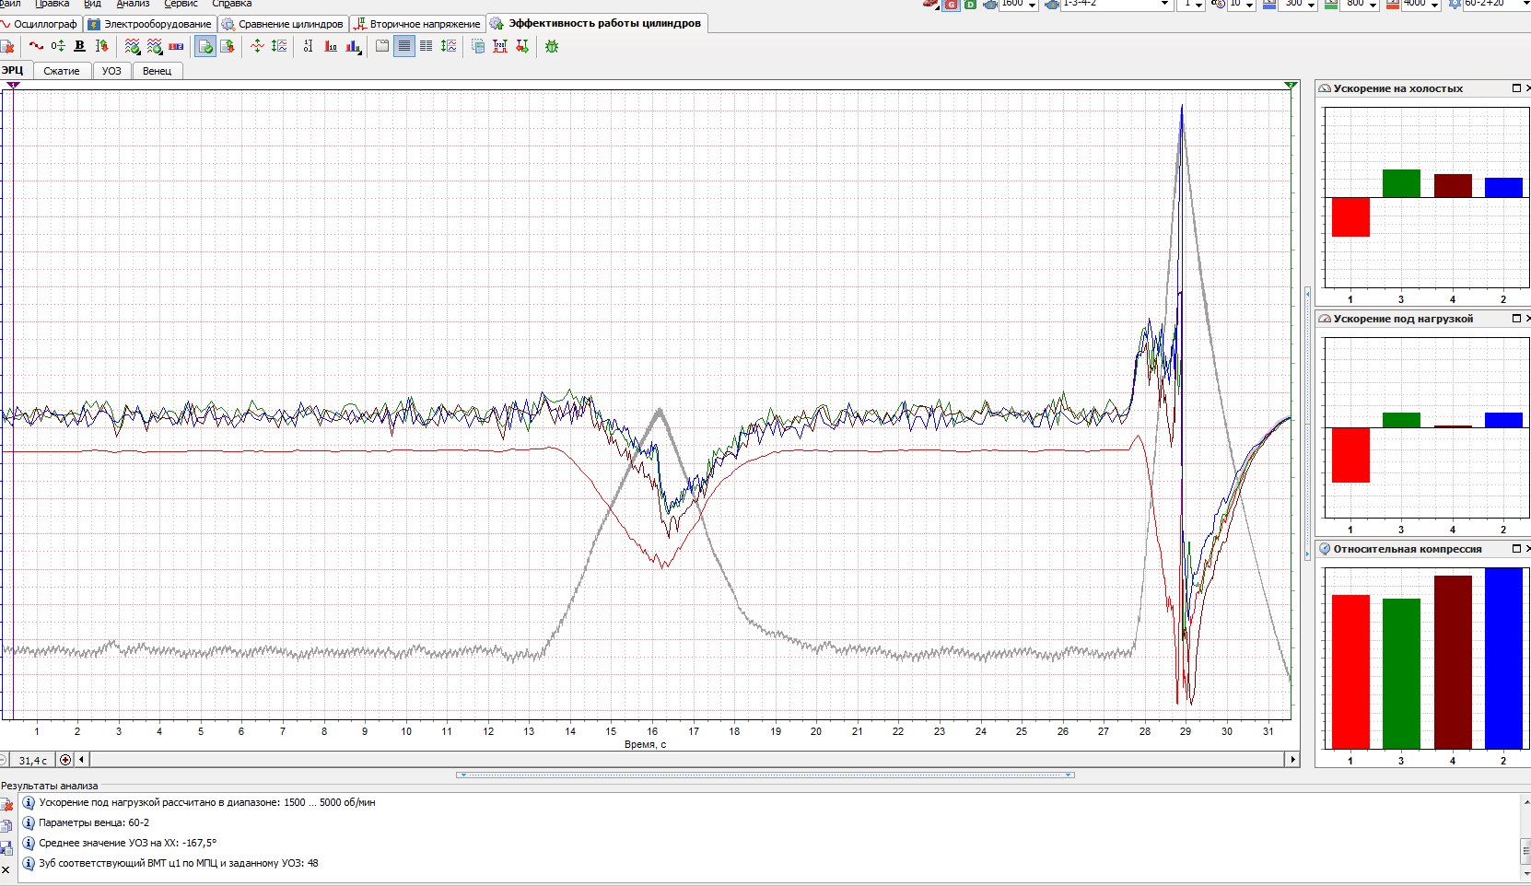Maximize the Ускорение на холостых panel
Image resolution: width=1531 pixels, height=886 pixels.
coord(1516,88)
